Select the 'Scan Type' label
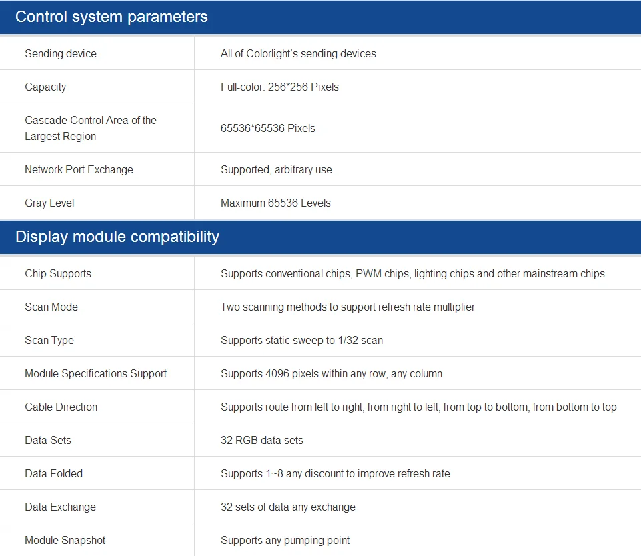The height and width of the screenshot is (556, 641). pos(49,340)
